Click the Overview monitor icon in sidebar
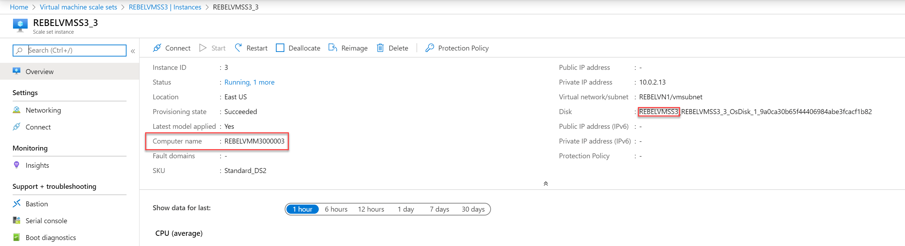This screenshot has width=905, height=246. pos(17,71)
